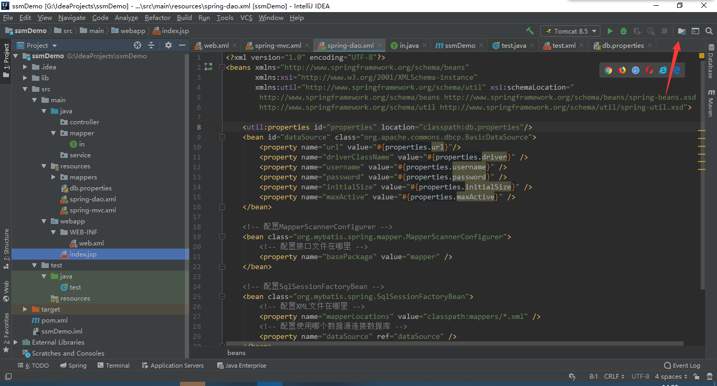Preview file in Firefox browser icon
This screenshot has width=717, height=386.
click(x=622, y=70)
